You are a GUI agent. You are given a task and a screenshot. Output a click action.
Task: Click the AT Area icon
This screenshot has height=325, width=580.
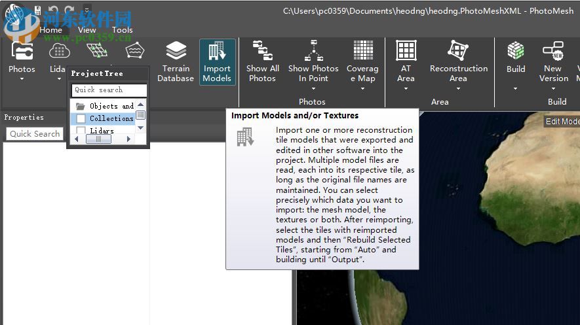click(406, 51)
